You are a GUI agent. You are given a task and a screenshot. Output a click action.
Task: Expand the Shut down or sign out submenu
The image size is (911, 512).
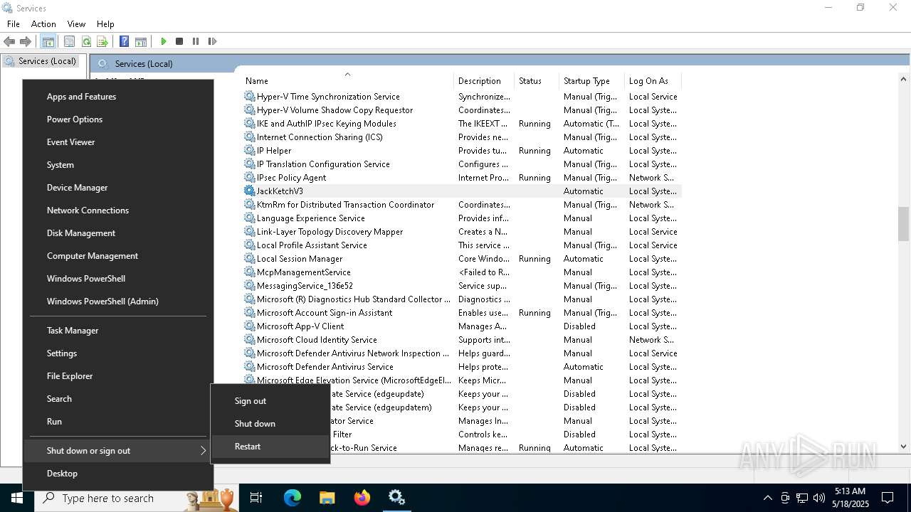pyautogui.click(x=118, y=451)
